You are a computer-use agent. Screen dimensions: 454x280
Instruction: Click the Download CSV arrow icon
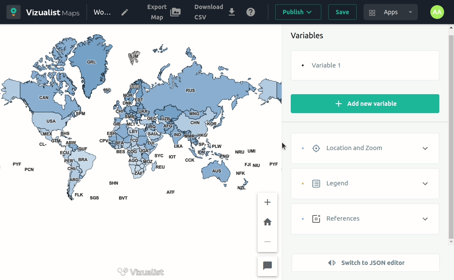click(x=232, y=12)
